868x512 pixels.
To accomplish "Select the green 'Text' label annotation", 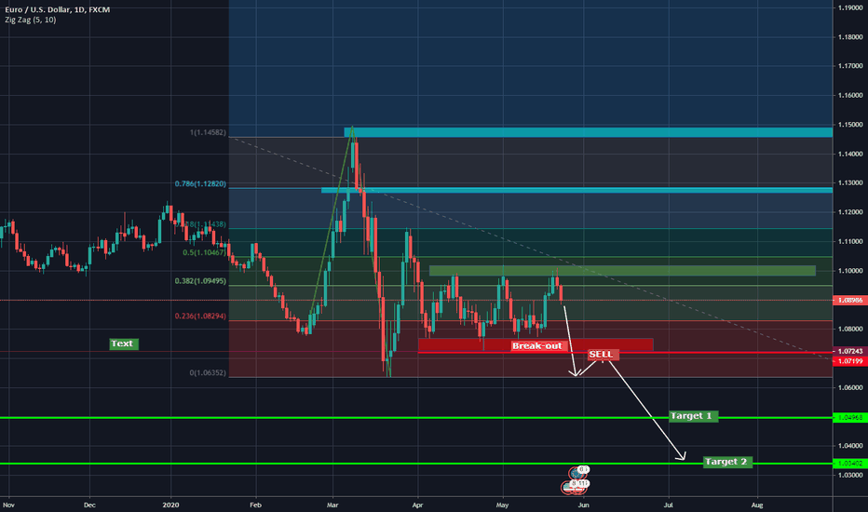I will pyautogui.click(x=122, y=344).
